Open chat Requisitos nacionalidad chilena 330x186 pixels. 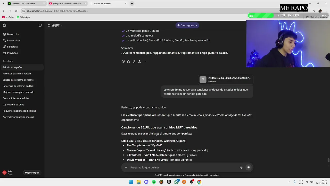point(22,111)
